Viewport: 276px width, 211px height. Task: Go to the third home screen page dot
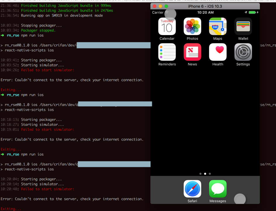click(x=210, y=174)
